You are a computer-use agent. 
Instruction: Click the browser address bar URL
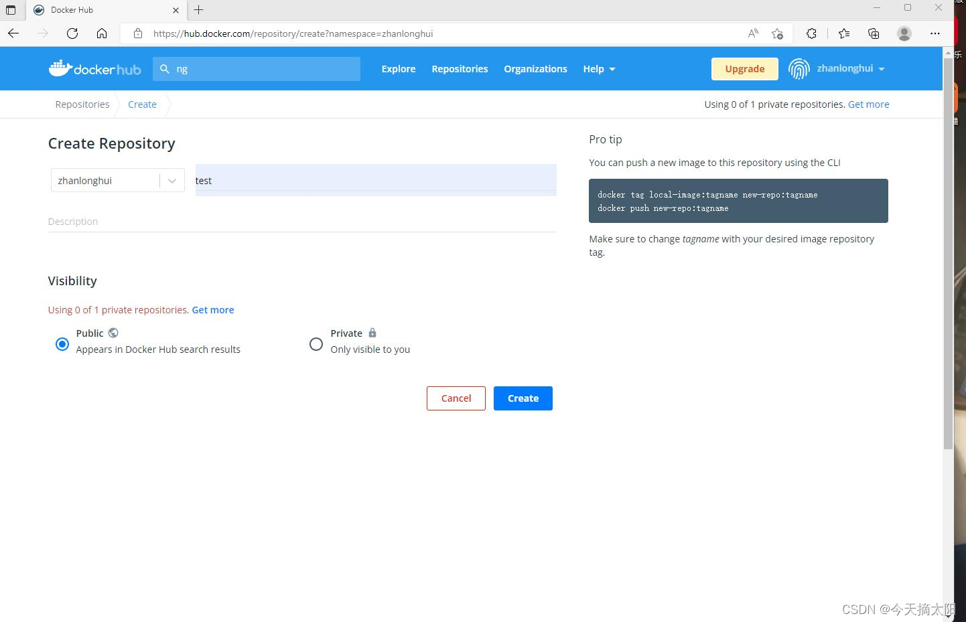pyautogui.click(x=293, y=33)
